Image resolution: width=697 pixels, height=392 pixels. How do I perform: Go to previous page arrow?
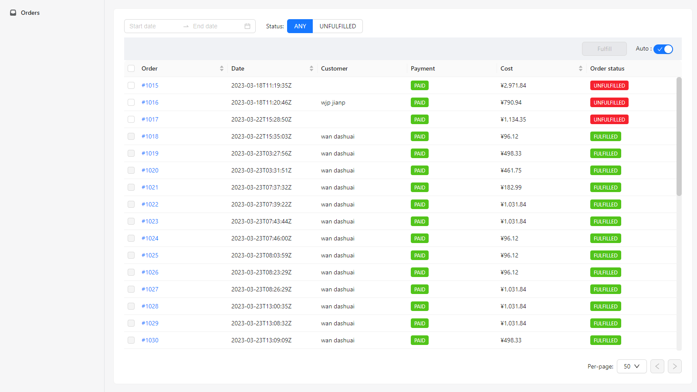click(x=657, y=366)
